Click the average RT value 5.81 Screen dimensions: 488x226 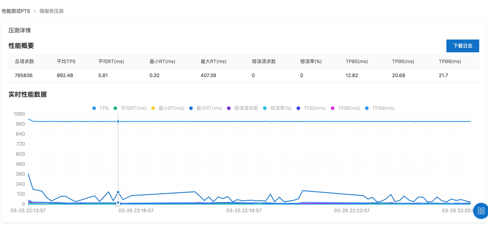click(x=103, y=75)
